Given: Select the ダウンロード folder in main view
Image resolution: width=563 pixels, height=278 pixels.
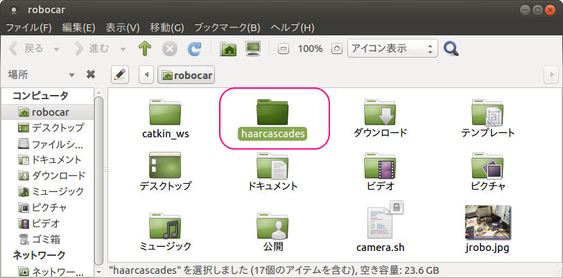Looking at the screenshot, I should point(380,113).
